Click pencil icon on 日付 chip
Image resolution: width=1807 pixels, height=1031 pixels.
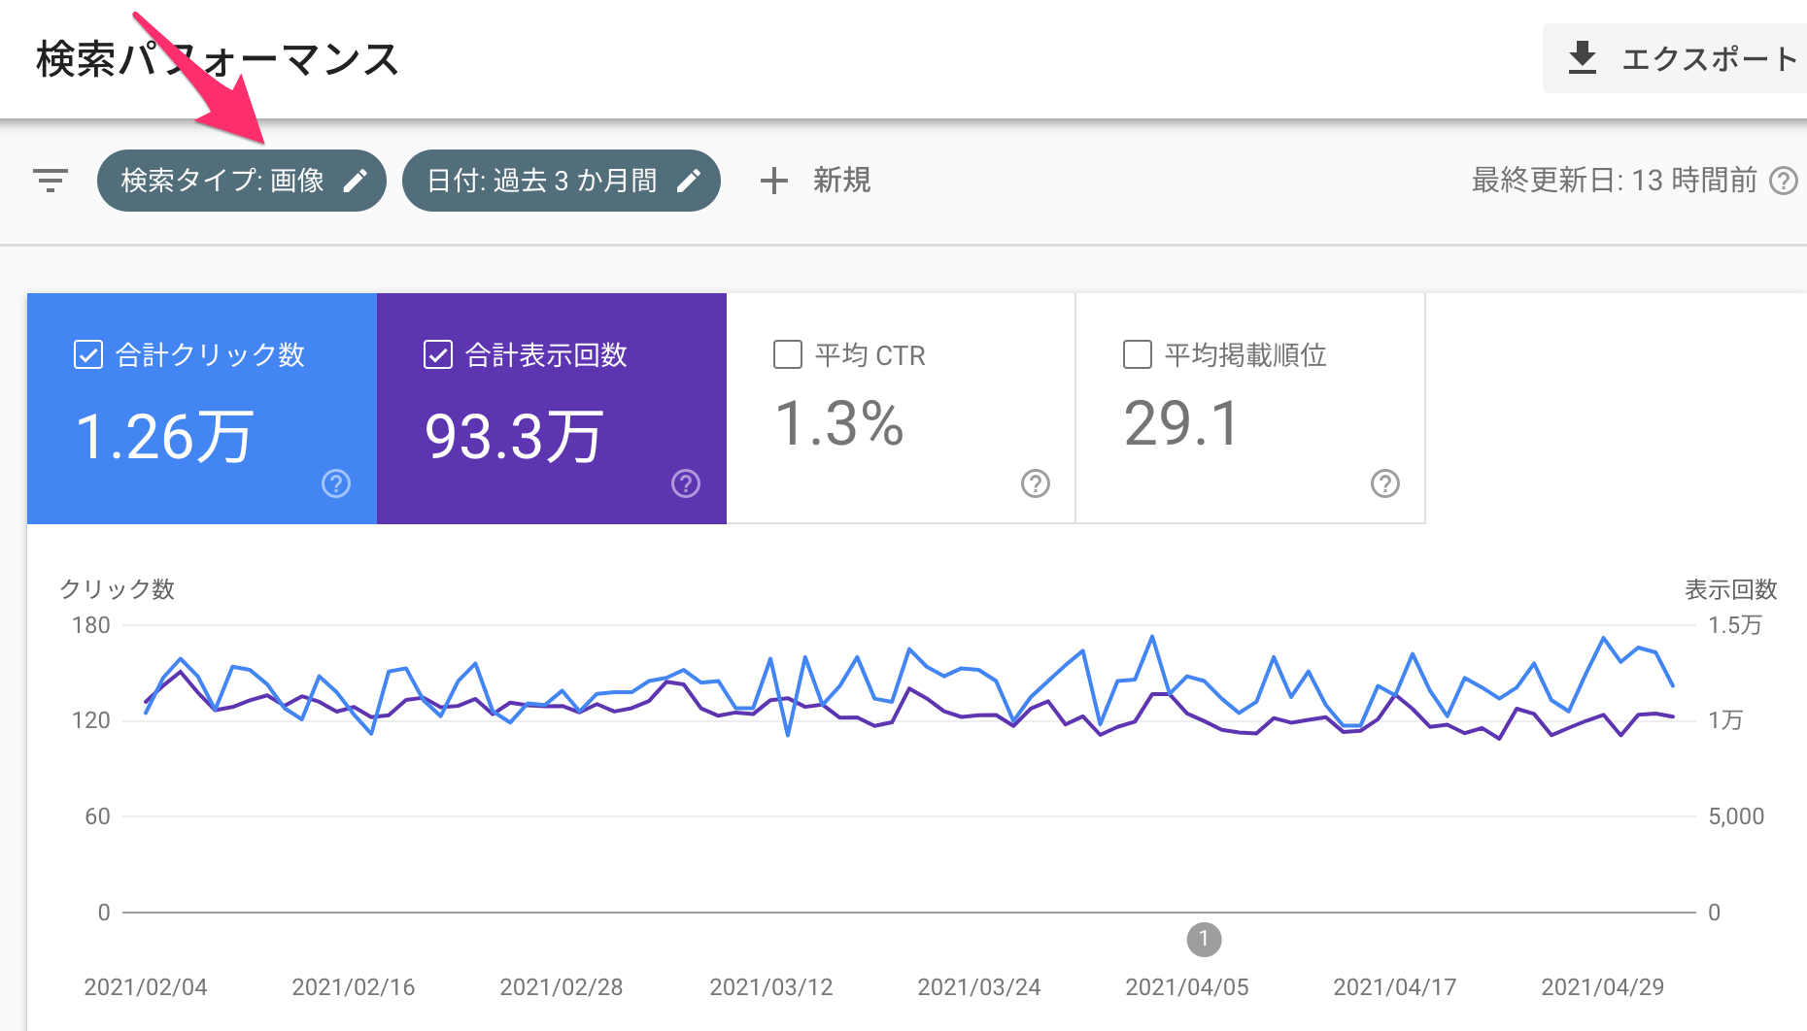pos(689,181)
